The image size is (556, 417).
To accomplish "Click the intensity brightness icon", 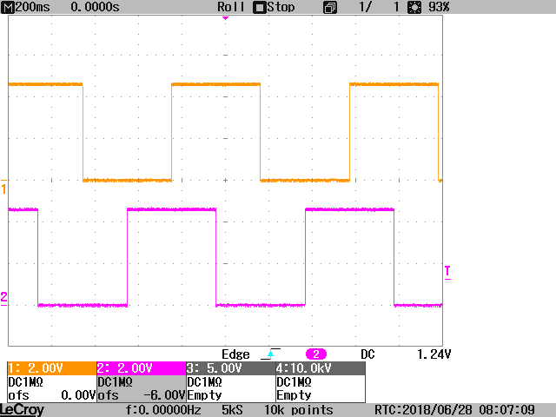I will 414,8.
